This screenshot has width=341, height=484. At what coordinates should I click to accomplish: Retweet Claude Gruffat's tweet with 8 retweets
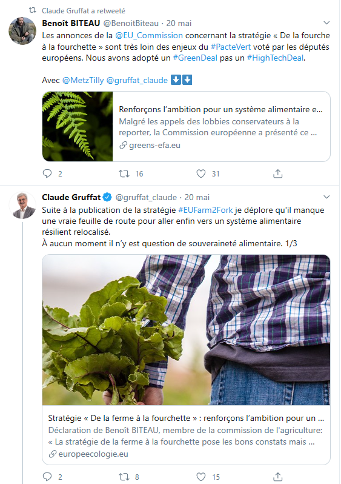[x=124, y=477]
